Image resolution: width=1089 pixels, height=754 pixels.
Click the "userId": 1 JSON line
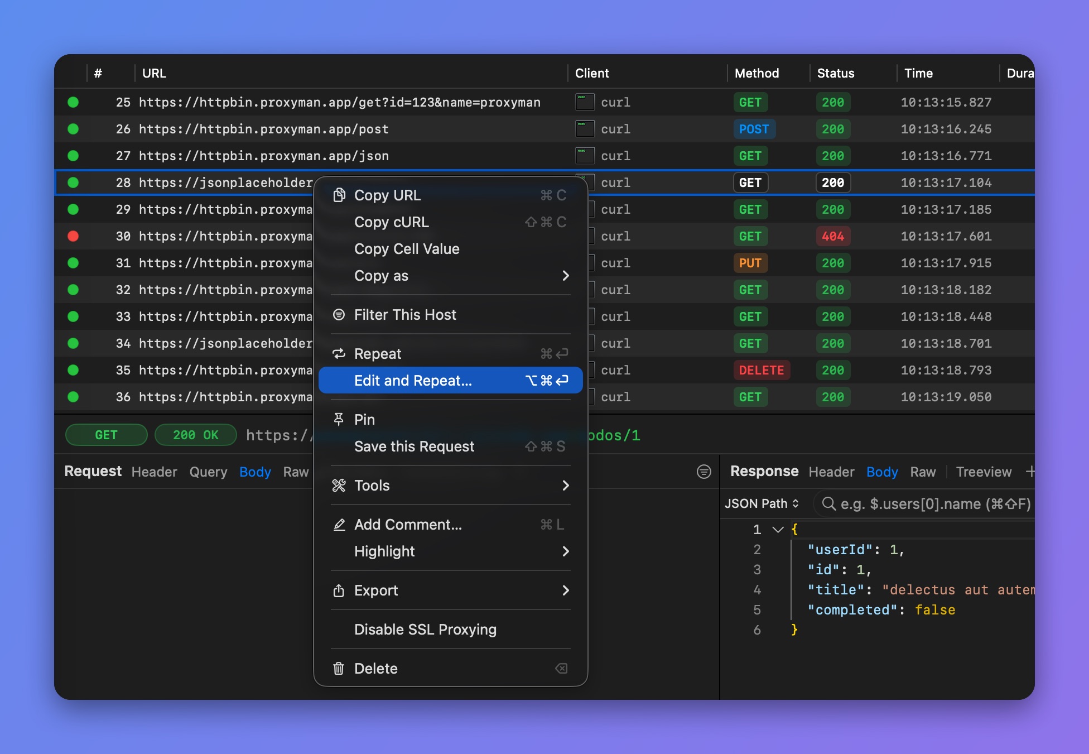click(855, 549)
